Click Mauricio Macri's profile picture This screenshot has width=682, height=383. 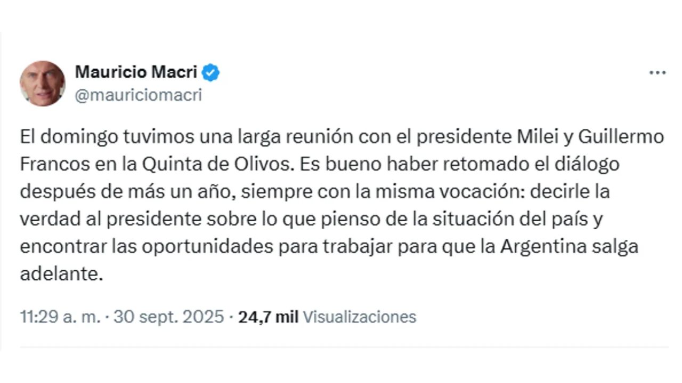point(43,82)
